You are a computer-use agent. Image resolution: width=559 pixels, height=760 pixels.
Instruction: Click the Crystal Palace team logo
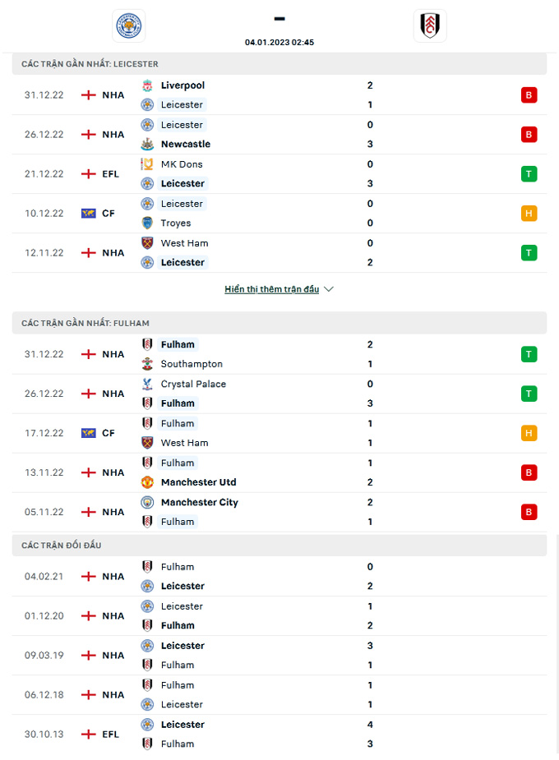coord(147,384)
